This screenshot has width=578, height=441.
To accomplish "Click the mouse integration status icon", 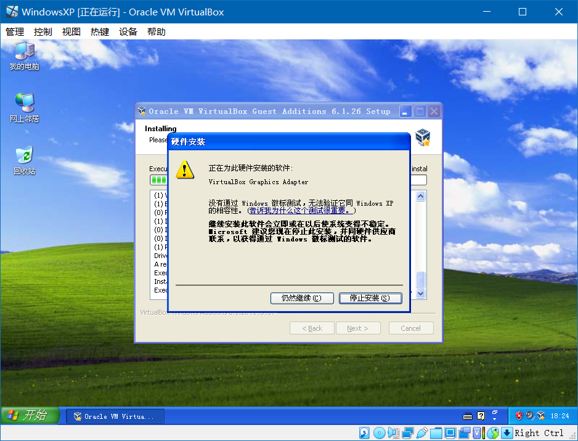I will click(x=493, y=433).
